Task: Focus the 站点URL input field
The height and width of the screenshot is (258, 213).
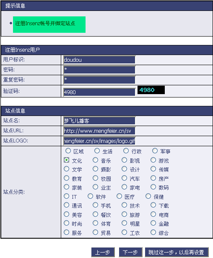Action: click(x=99, y=131)
